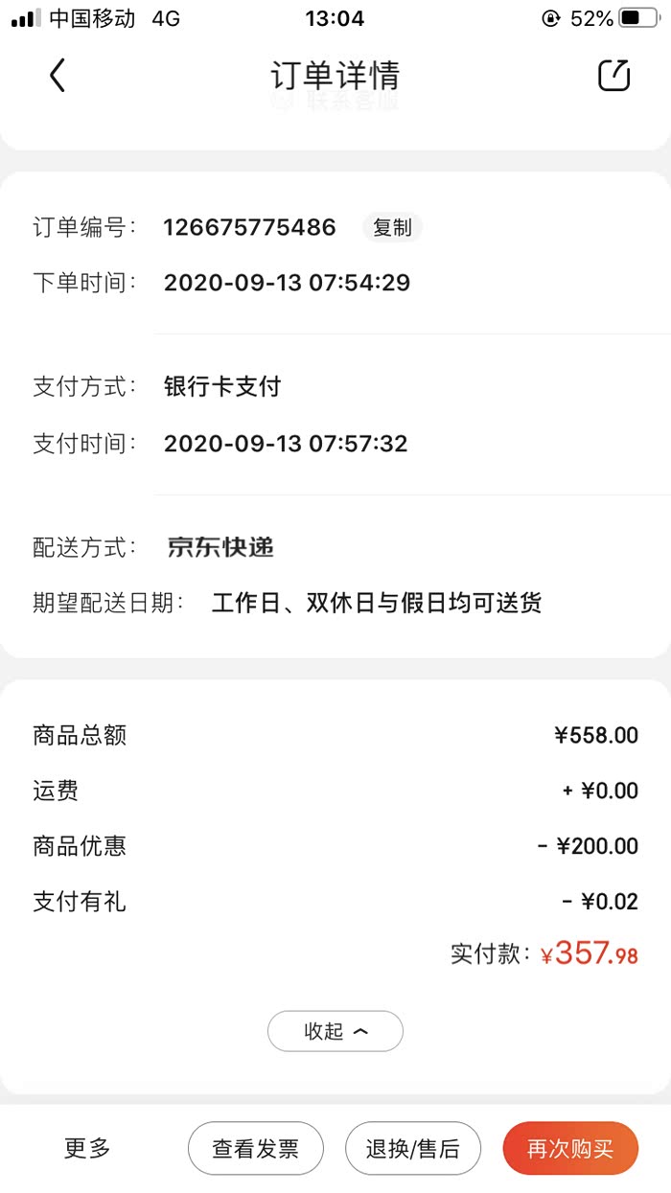Tap the 商品总额 ¥558.00 value
This screenshot has height=1193, width=671.
[x=595, y=735]
